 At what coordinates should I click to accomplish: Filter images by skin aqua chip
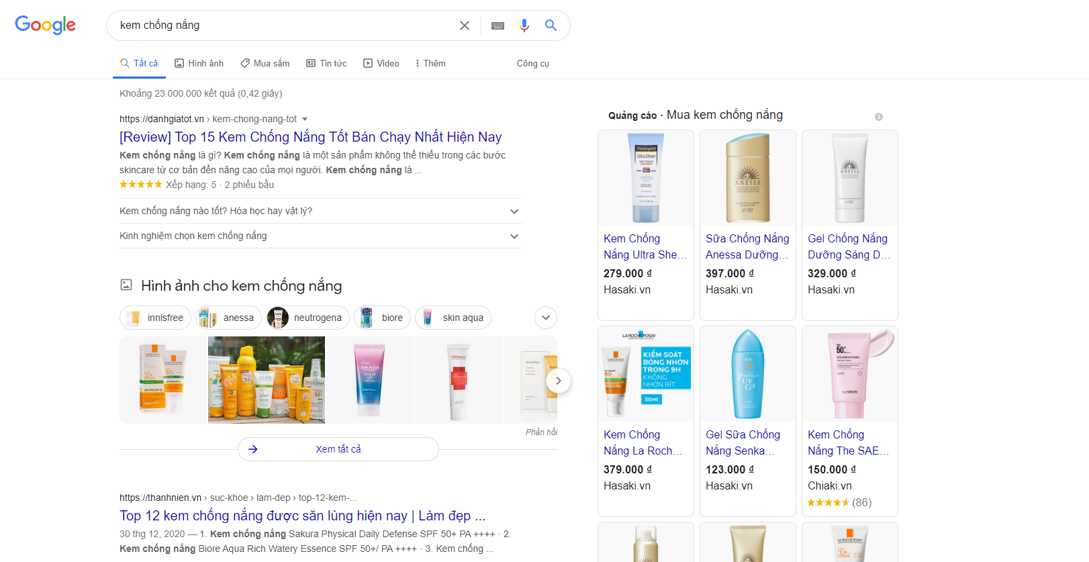(x=453, y=318)
